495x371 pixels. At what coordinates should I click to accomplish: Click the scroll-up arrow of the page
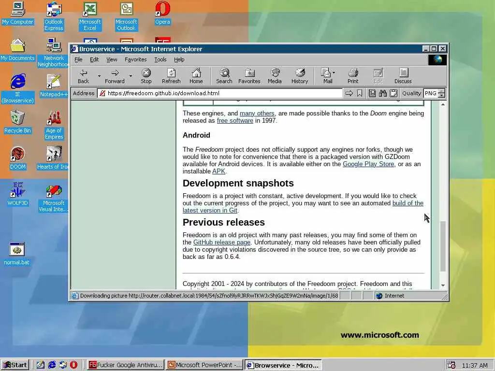pos(443,104)
